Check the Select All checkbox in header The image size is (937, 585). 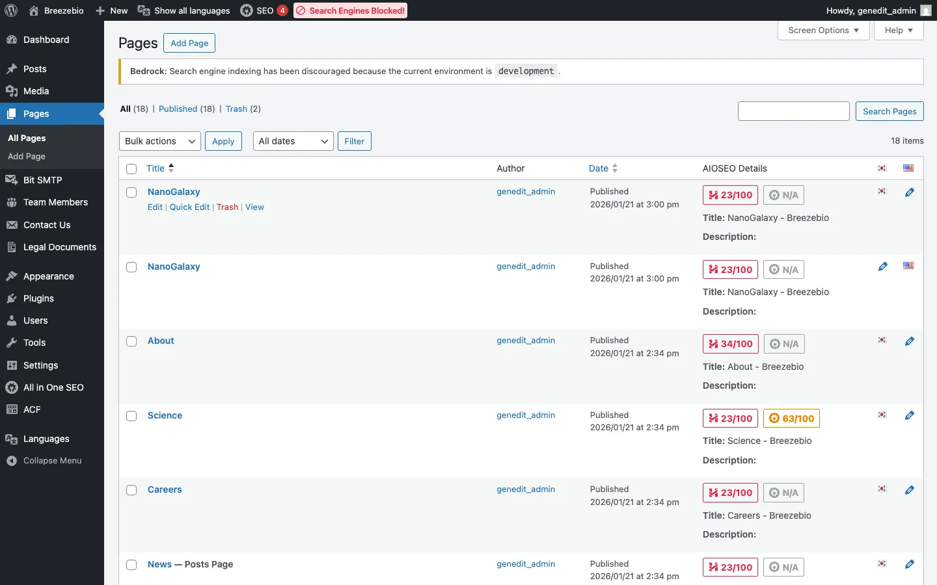(131, 169)
